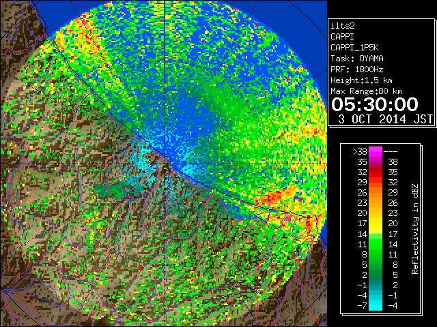
Task: Click the "---" legend label
Action: [391, 151]
